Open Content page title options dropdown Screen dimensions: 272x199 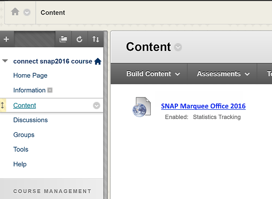(178, 47)
